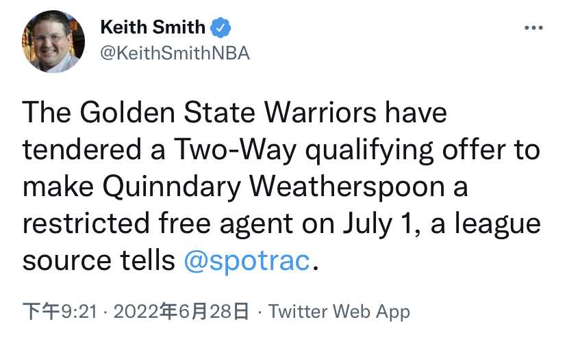Click the Two-Way phrase in tweet
The height and width of the screenshot is (339, 567).
(235, 150)
